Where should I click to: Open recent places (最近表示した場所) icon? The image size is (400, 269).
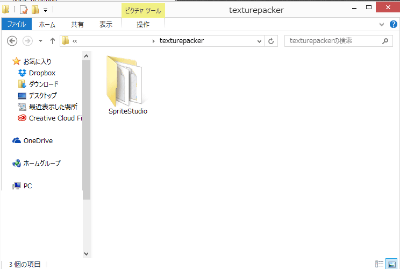pos(22,107)
